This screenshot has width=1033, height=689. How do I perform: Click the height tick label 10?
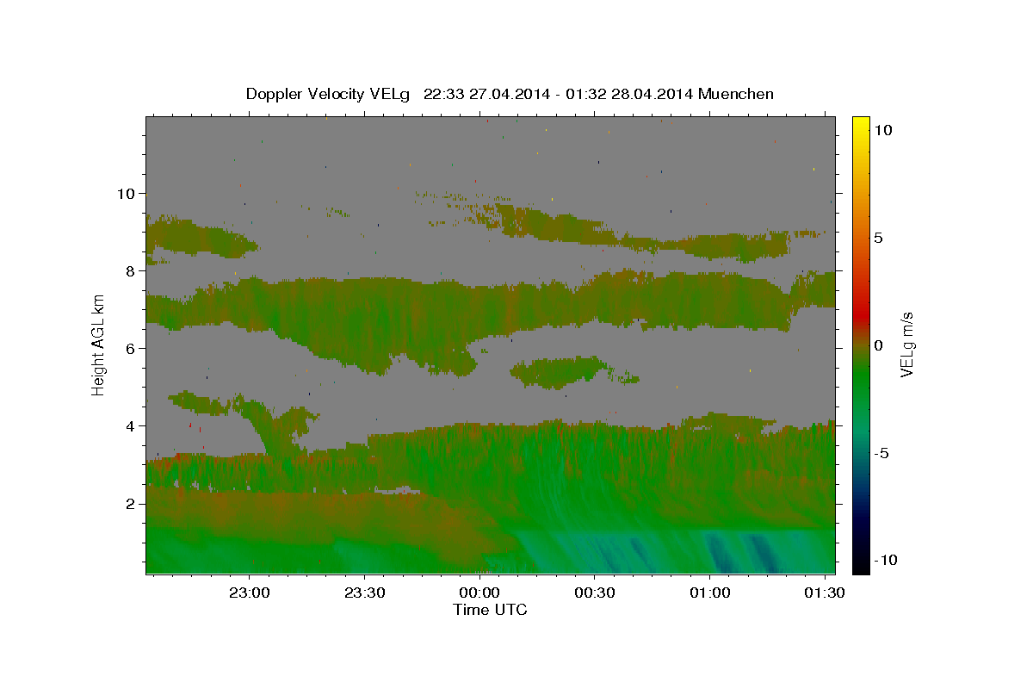[x=128, y=193]
